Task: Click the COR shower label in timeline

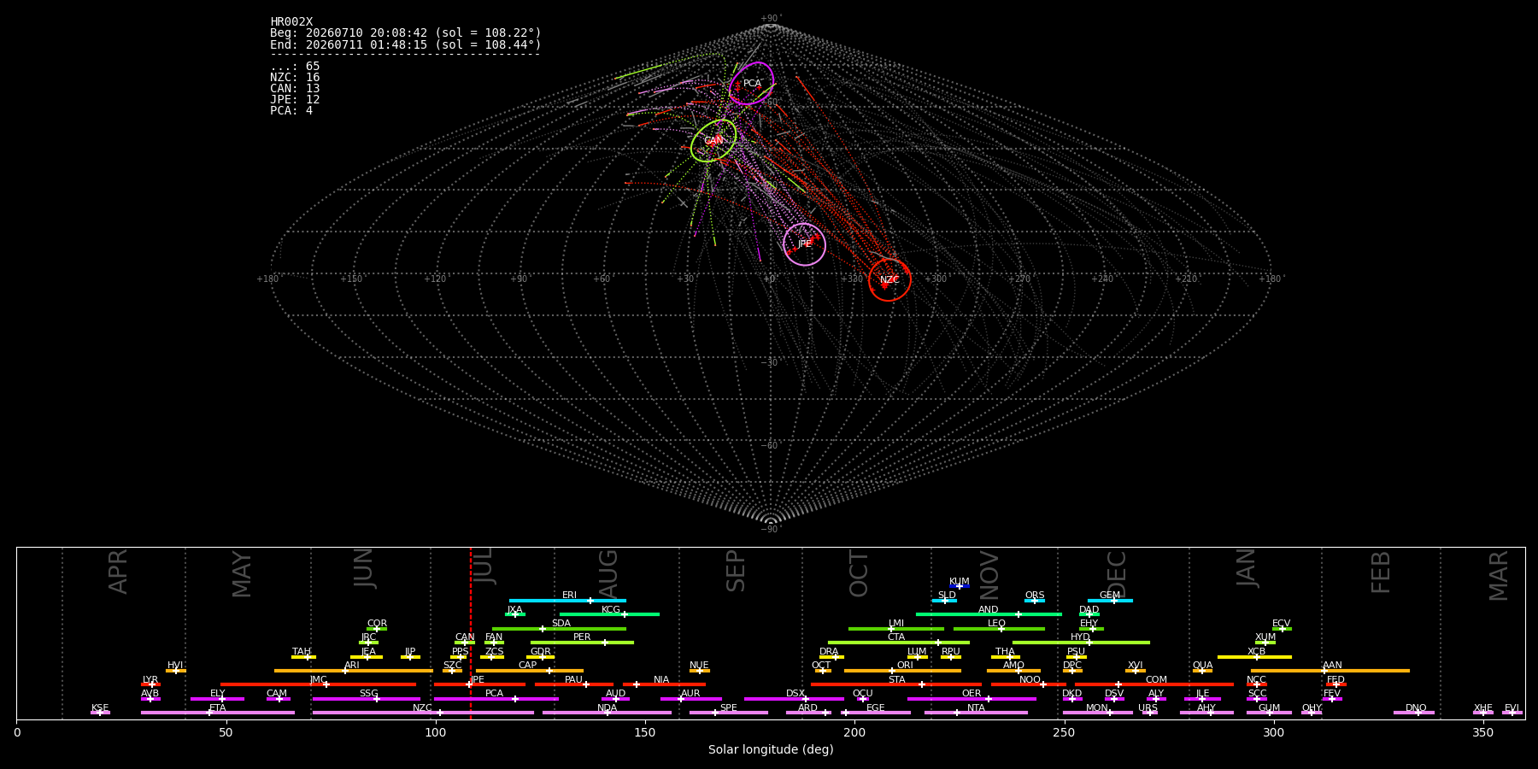Action: [377, 623]
